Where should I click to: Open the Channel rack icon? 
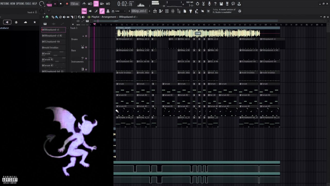pos(167,11)
